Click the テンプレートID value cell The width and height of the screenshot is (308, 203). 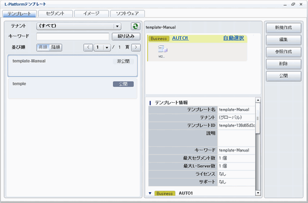(x=236, y=125)
